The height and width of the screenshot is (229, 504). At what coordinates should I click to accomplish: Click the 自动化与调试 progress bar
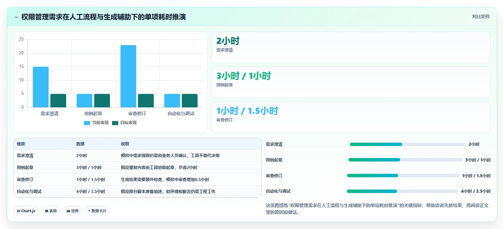tap(403, 191)
